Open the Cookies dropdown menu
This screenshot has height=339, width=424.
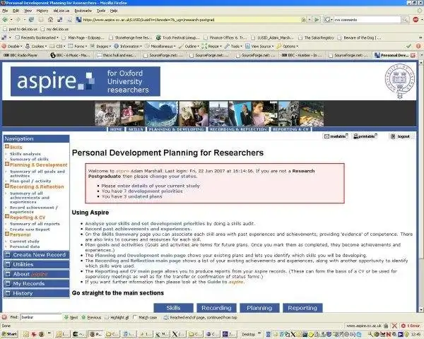coord(36,46)
